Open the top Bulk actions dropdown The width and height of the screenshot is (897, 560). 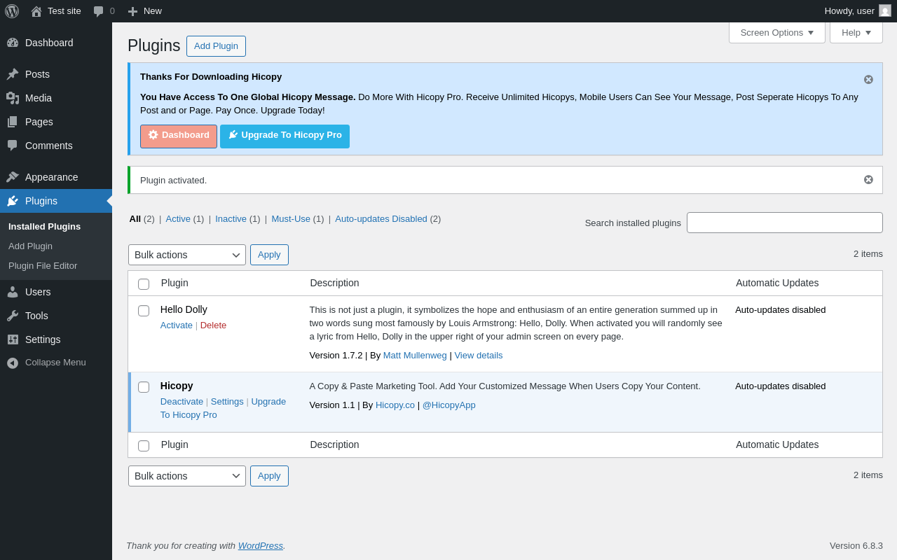pos(186,255)
